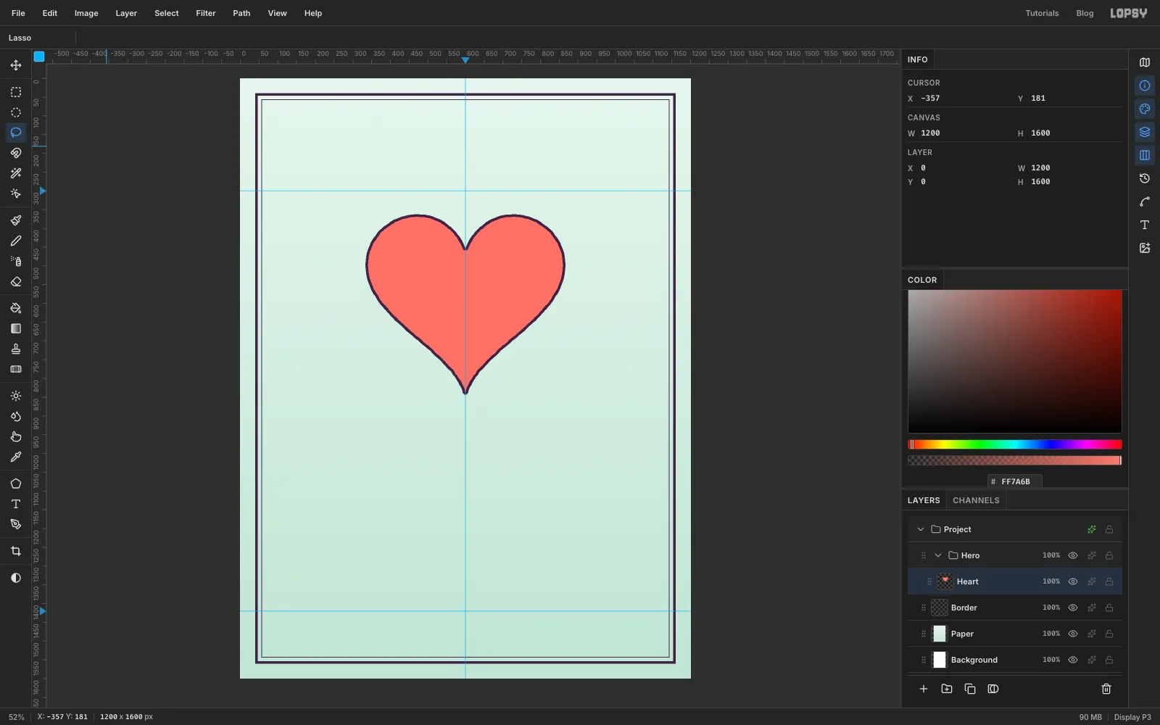Hide the Paper layer

click(1073, 634)
